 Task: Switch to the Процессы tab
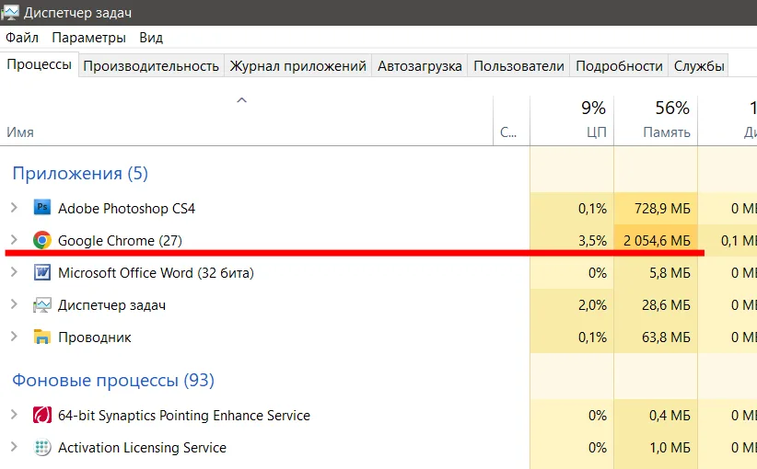pyautogui.click(x=39, y=64)
